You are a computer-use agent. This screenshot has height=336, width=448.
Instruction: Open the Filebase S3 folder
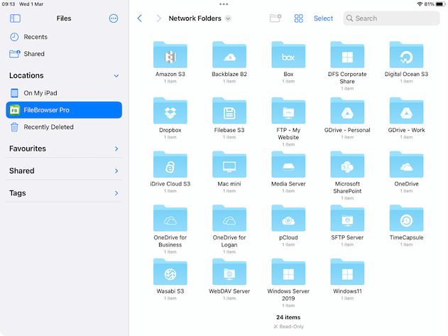(x=229, y=111)
